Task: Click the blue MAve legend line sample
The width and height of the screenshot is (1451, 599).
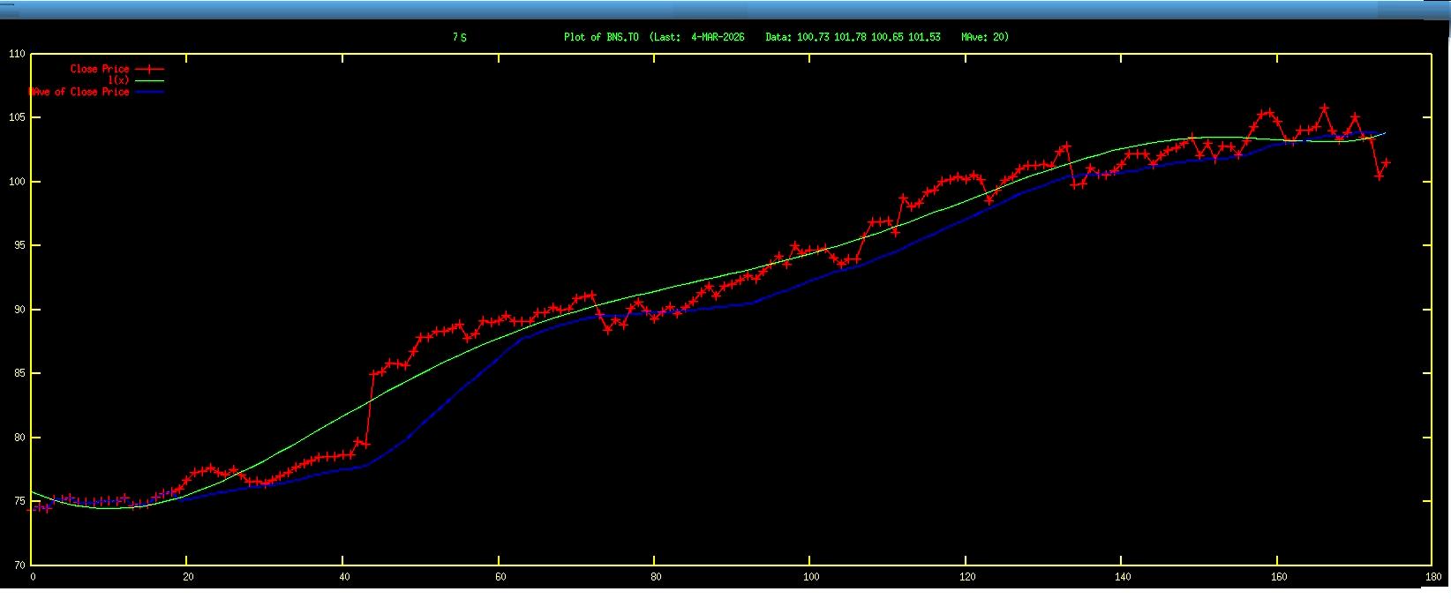Action: [x=149, y=92]
